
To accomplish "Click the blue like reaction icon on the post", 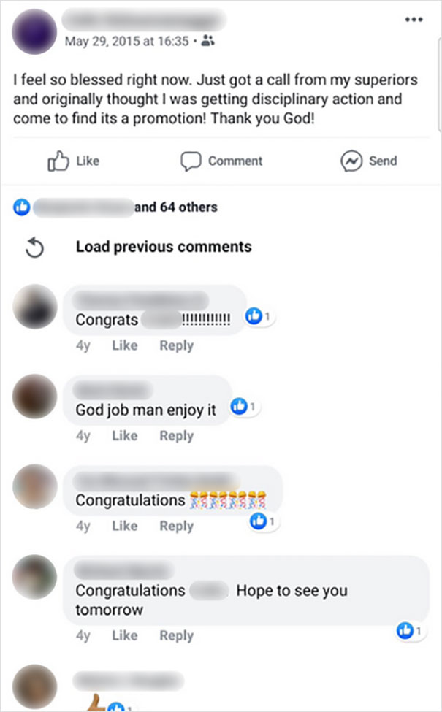I will [22, 207].
